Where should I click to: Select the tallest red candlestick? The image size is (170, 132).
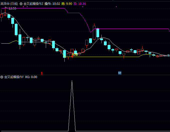(94, 32)
